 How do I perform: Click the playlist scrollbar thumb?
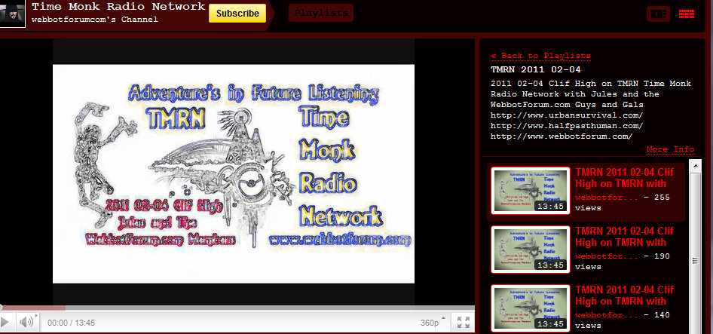coord(695,261)
